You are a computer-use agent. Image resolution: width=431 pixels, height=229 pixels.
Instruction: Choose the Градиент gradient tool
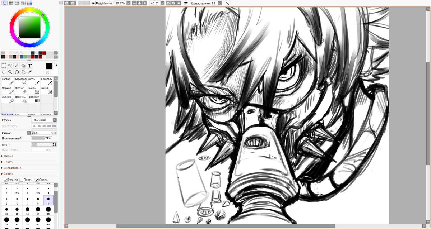(x=33, y=99)
